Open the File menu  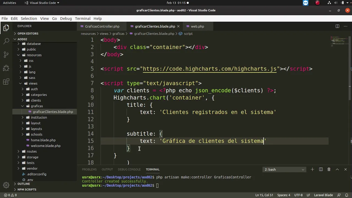pyautogui.click(x=5, y=18)
